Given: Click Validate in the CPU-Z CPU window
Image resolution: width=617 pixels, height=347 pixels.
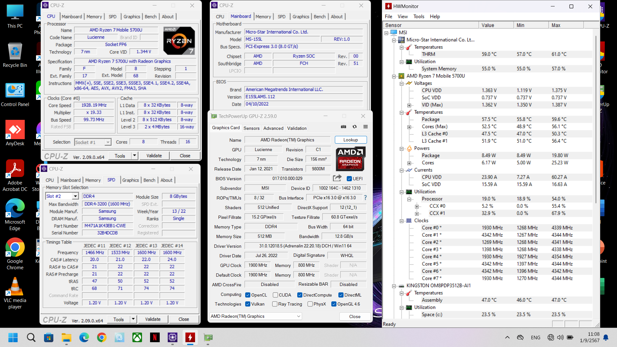Looking at the screenshot, I should (x=154, y=156).
